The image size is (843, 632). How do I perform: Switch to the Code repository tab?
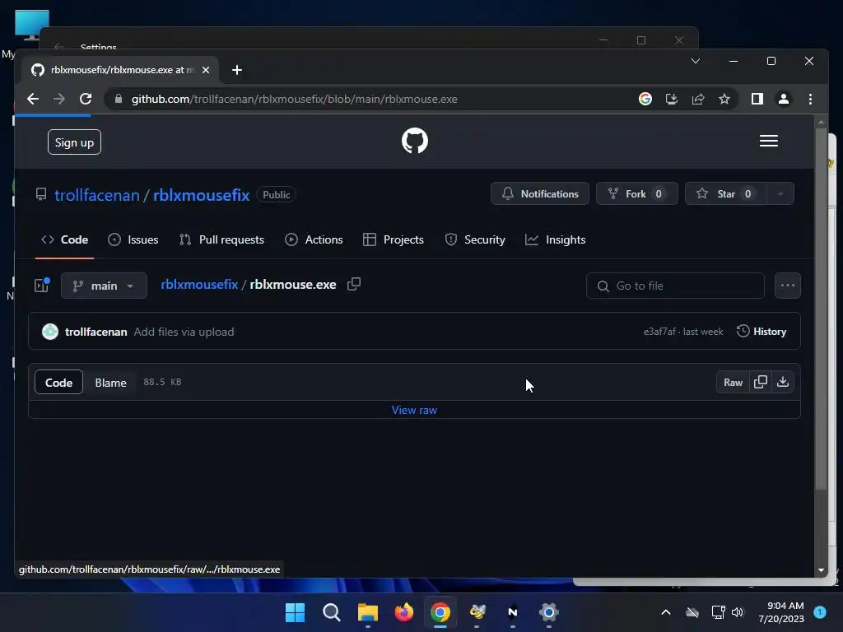[x=64, y=239]
